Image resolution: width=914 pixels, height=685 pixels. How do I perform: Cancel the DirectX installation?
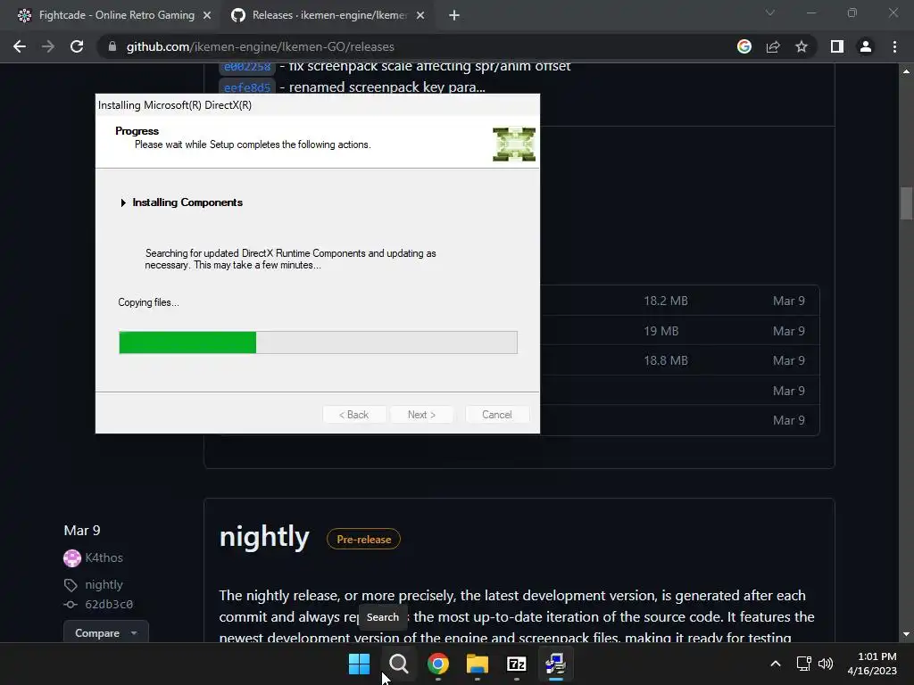[x=496, y=415]
